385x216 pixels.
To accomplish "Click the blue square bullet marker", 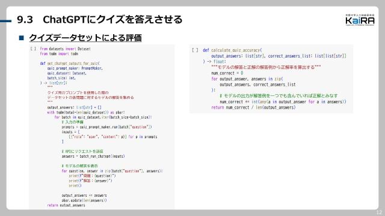I will (x=22, y=38).
